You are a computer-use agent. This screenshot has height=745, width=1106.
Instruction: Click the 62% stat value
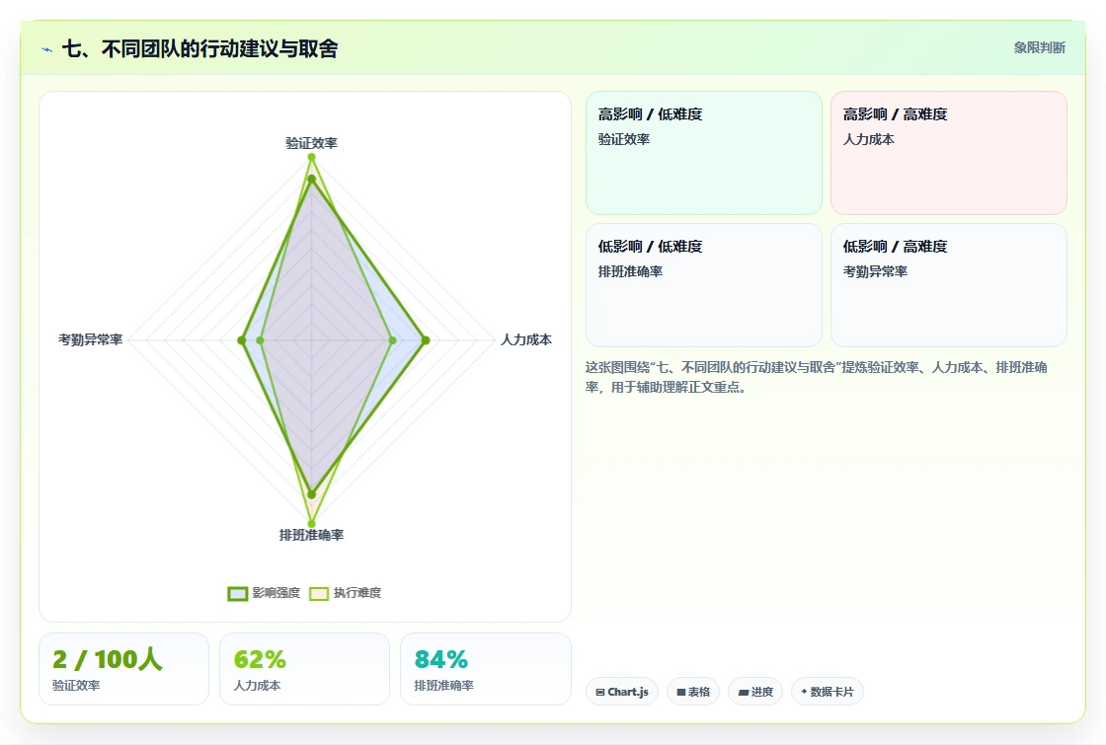(260, 660)
